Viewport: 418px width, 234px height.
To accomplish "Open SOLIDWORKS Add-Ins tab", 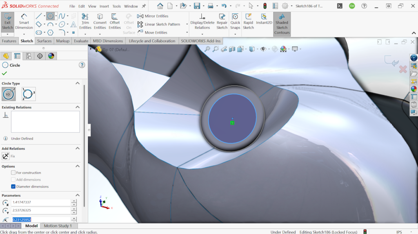I will (x=201, y=41).
